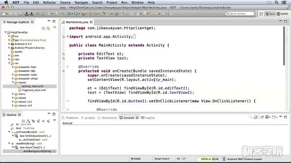Expand the drawable-hdpi folder
291x163 pixels.
coord(13,67)
